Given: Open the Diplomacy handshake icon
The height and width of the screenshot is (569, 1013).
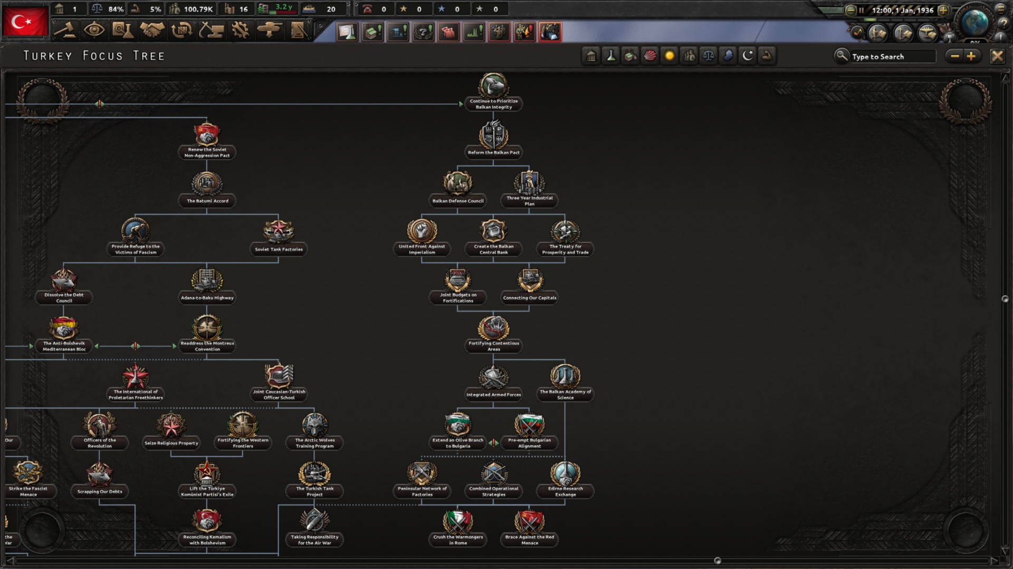Looking at the screenshot, I should (152, 31).
